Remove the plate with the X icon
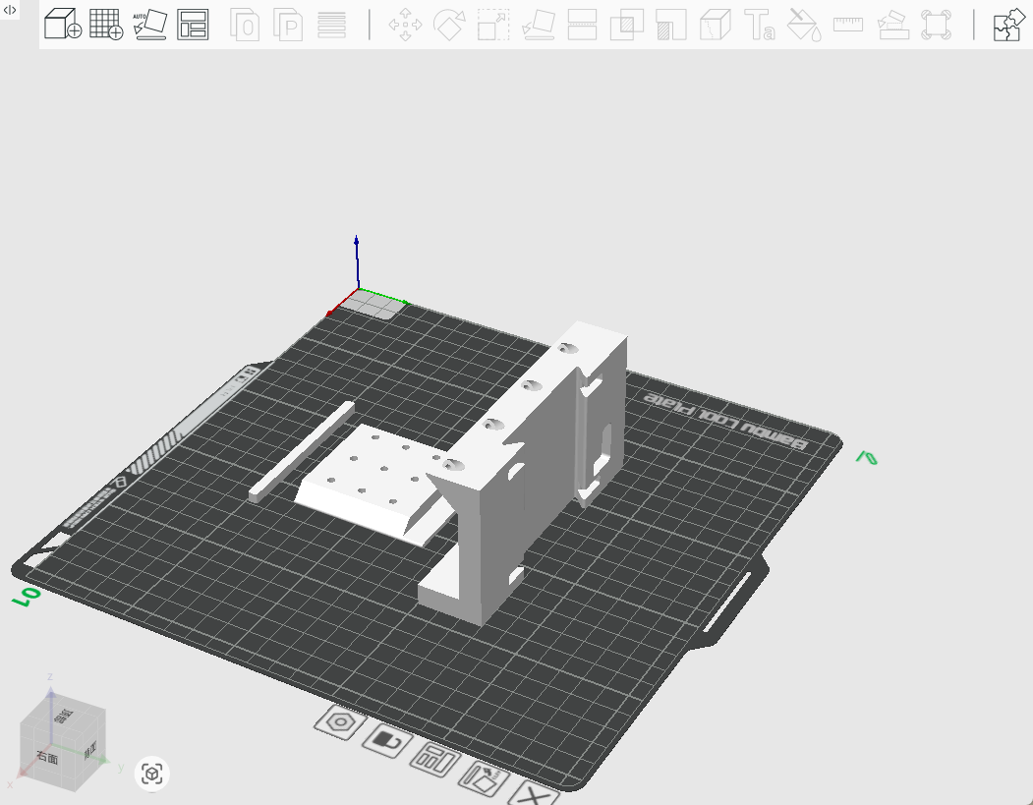 (535, 794)
